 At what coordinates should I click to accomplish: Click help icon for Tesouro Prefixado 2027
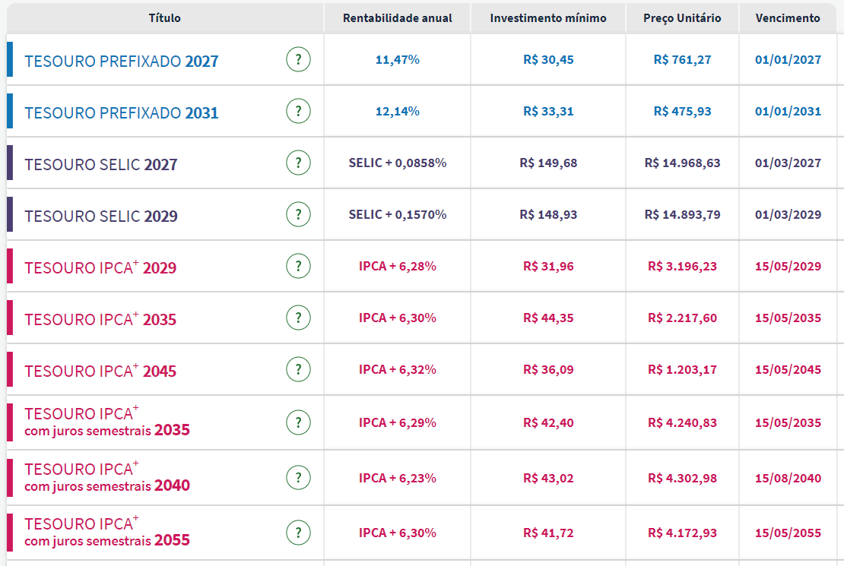tap(298, 59)
